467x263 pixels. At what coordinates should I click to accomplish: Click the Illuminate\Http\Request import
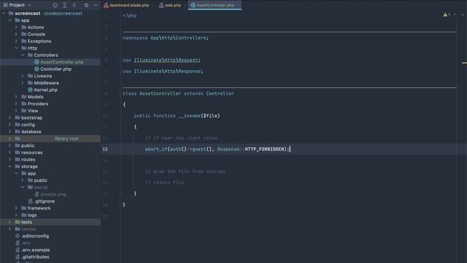166,60
